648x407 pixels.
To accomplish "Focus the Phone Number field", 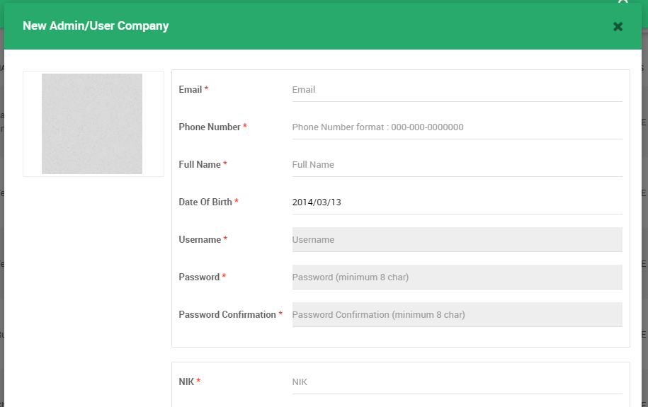I will (x=457, y=127).
